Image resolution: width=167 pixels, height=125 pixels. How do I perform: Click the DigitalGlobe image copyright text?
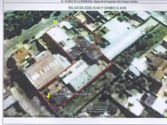click(x=96, y=107)
